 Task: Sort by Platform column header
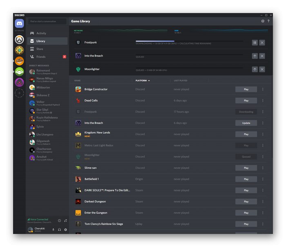[x=143, y=80]
